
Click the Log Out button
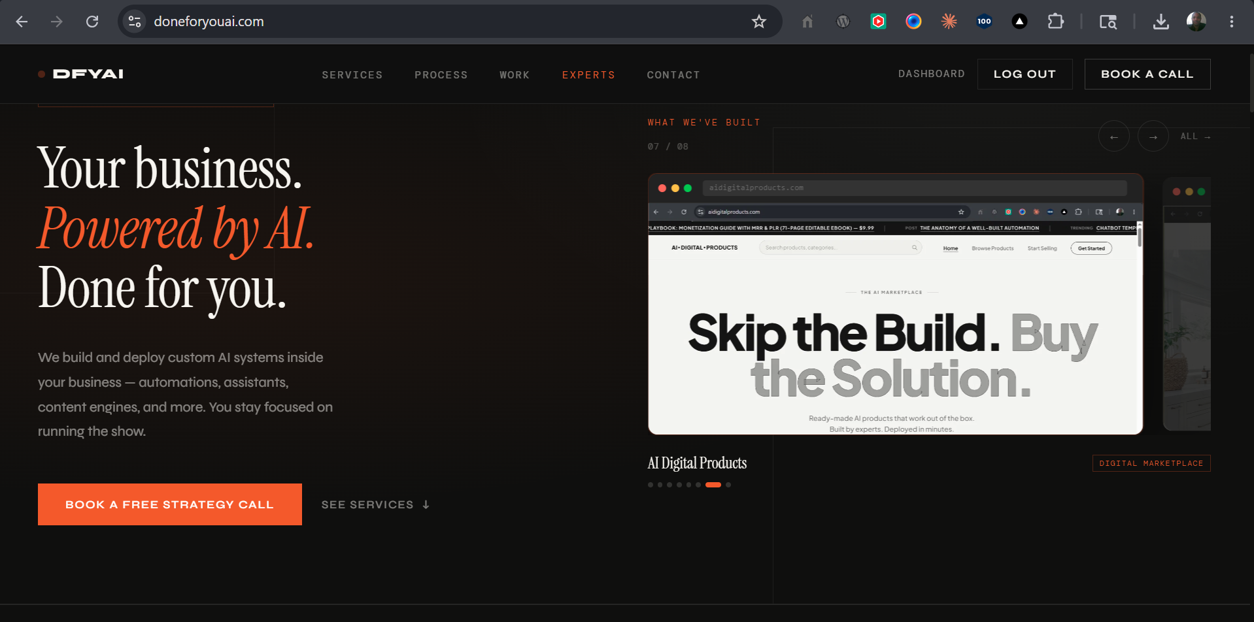(1025, 74)
